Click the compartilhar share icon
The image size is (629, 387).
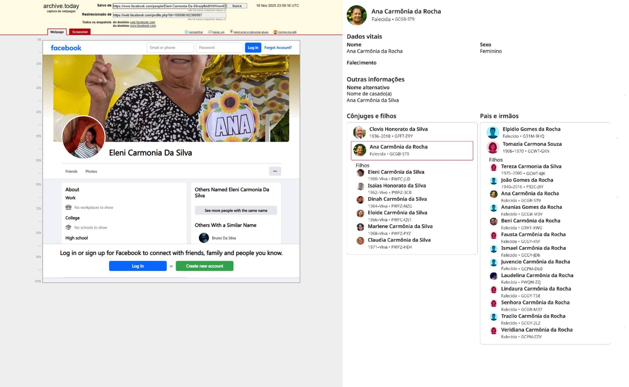pyautogui.click(x=186, y=32)
